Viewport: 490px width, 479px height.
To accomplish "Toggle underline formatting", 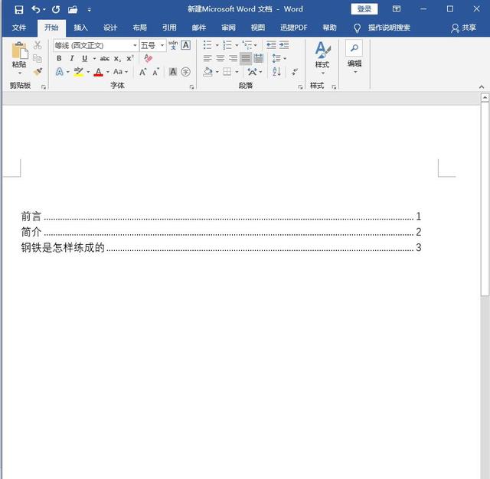I will (x=84, y=58).
